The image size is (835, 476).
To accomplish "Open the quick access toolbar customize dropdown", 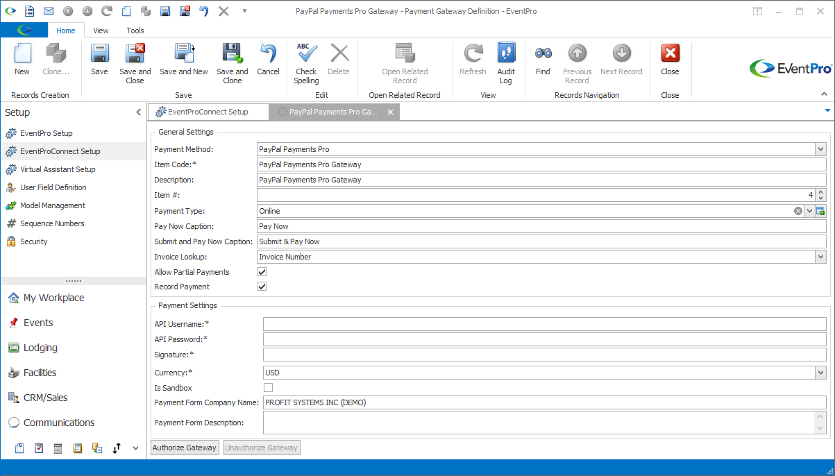I will coord(244,11).
